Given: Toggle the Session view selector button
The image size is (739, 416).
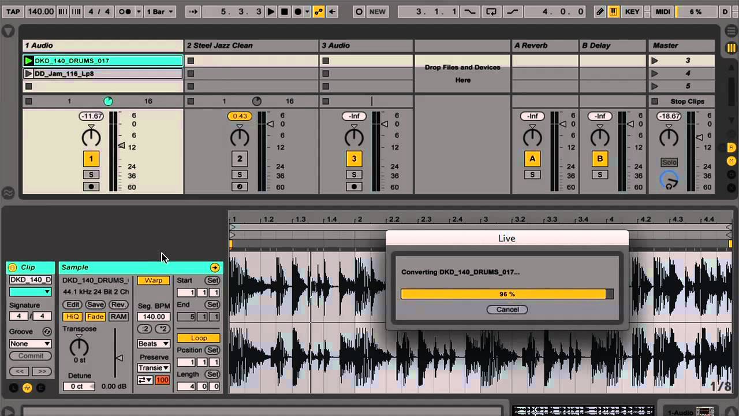Looking at the screenshot, I should click(x=731, y=48).
